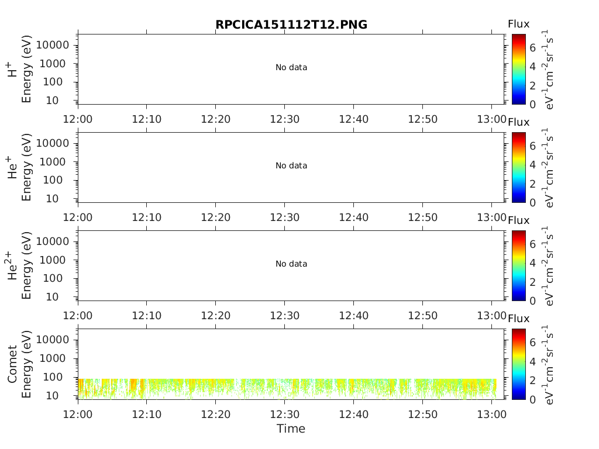Click the 10000 tick label on H+ panel
The height and width of the screenshot is (449, 599).
coord(53,45)
